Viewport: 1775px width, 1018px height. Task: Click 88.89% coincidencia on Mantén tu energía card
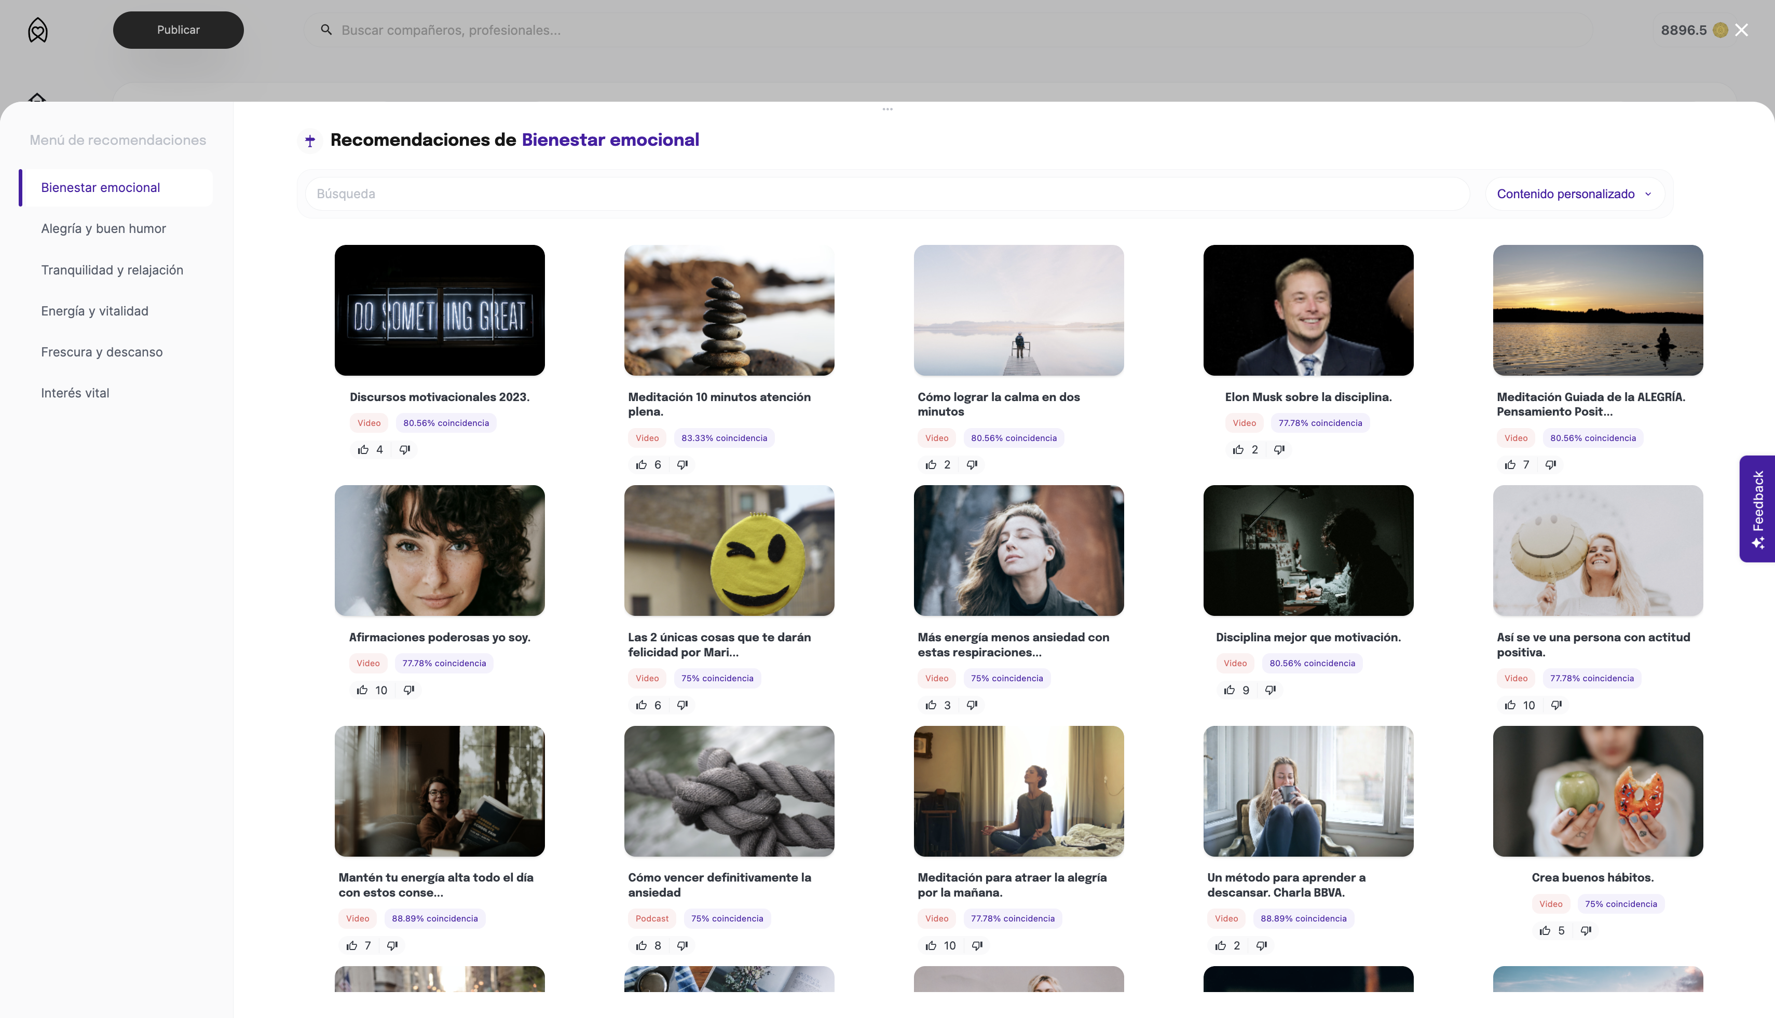pyautogui.click(x=434, y=919)
